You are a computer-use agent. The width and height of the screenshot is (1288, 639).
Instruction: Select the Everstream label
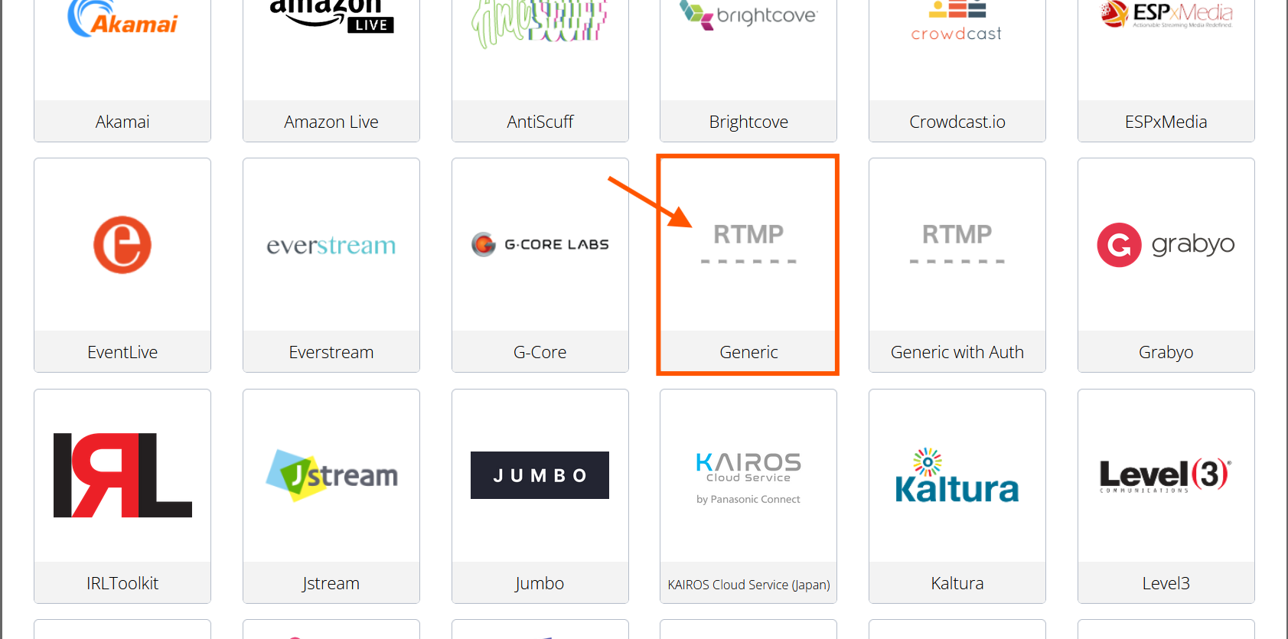point(331,352)
